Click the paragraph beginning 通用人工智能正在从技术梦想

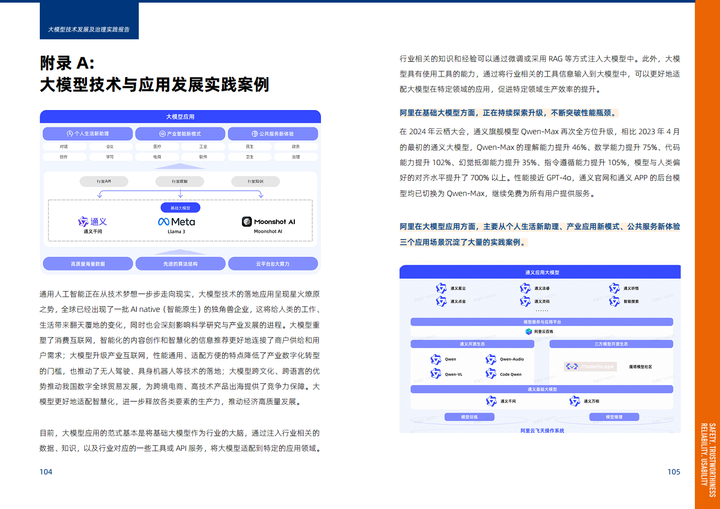pyautogui.click(x=180, y=348)
